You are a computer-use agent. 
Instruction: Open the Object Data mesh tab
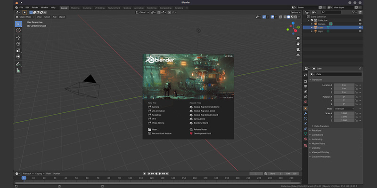point(305,134)
